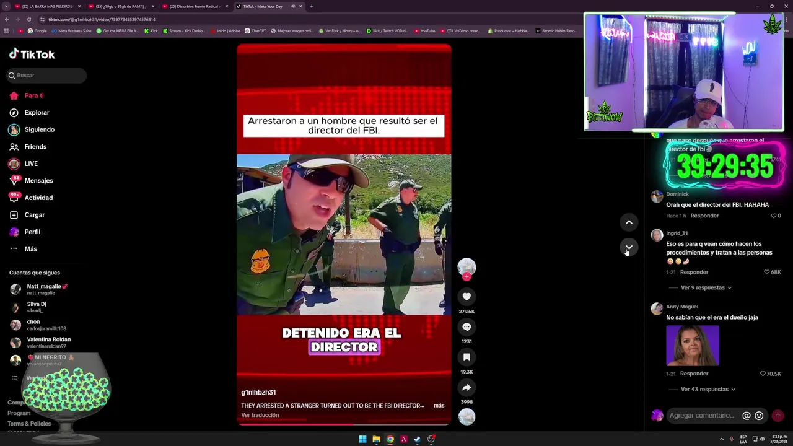793x446 pixels.
Task: Show hidden system tray icons
Action: tap(721, 439)
